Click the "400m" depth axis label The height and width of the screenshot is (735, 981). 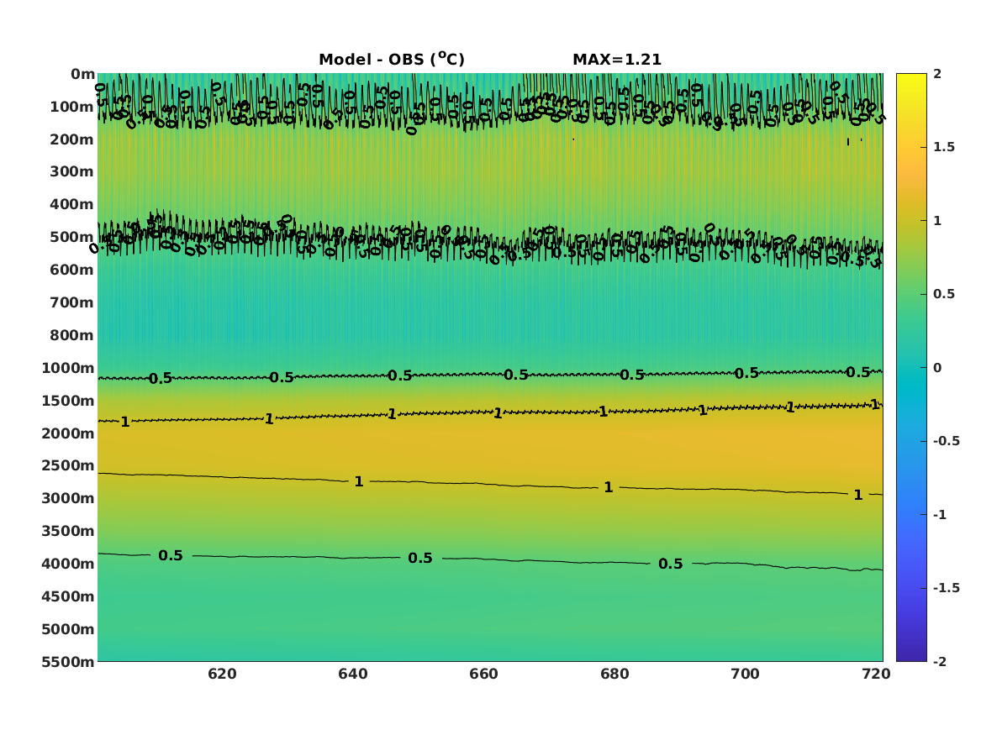click(x=72, y=204)
